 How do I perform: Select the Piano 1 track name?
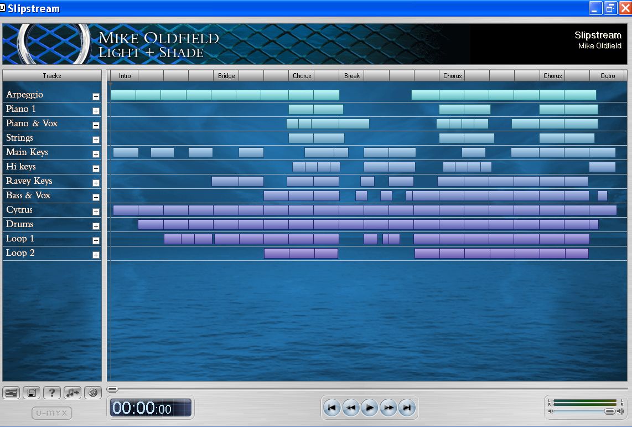(21, 109)
